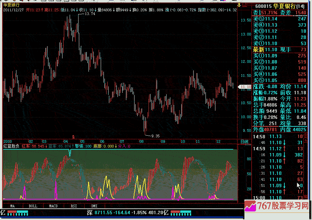Select the 卖④ 11.13 order row
This screenshot has height=220, width=312.
coord(280,25)
